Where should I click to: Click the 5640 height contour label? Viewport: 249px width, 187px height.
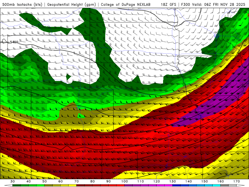click(x=102, y=164)
